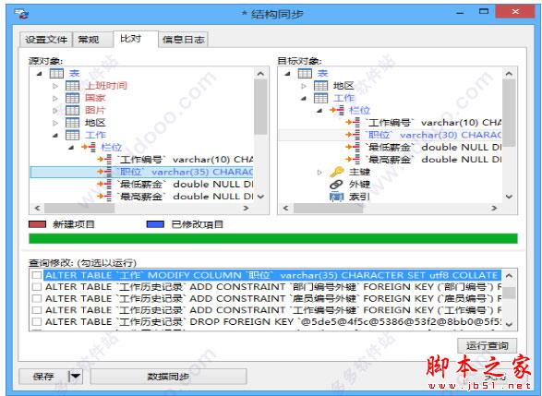
Task: Click the target tree vertical scrollbar thumb
Action: 509,113
